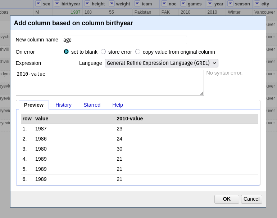This screenshot has width=277, height=218.
Task: Select the 'set to blank' radio option
Action: (66, 52)
